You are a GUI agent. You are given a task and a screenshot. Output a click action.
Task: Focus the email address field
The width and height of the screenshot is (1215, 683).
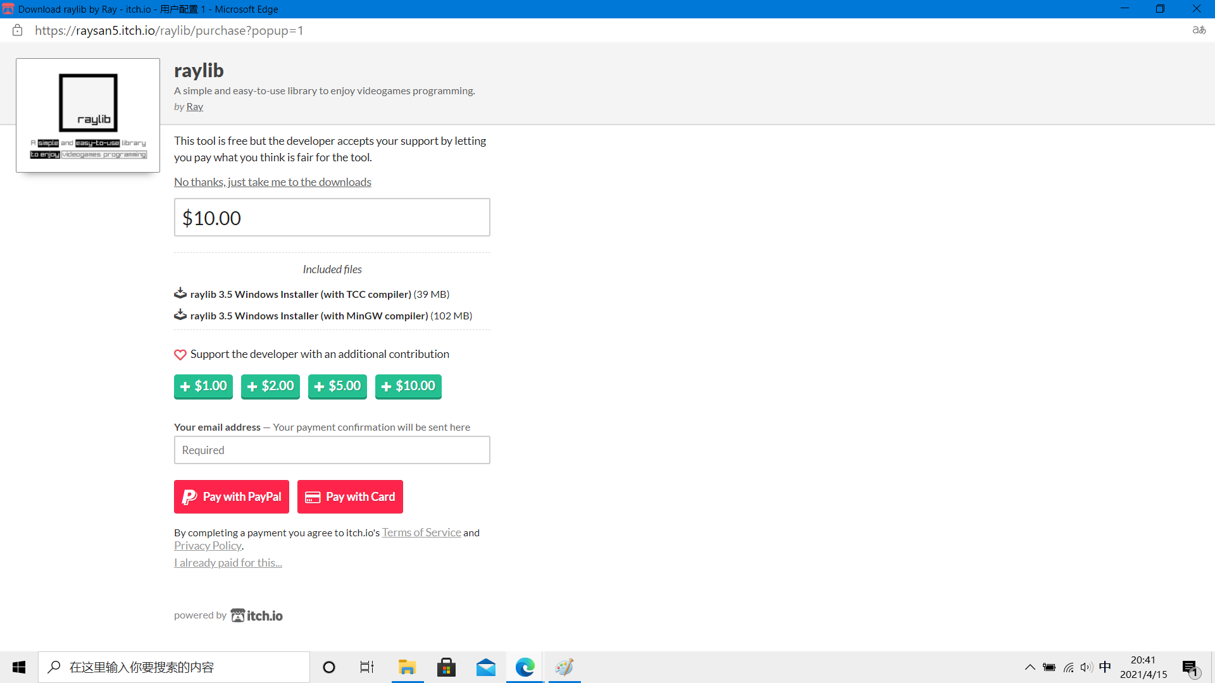click(x=332, y=450)
